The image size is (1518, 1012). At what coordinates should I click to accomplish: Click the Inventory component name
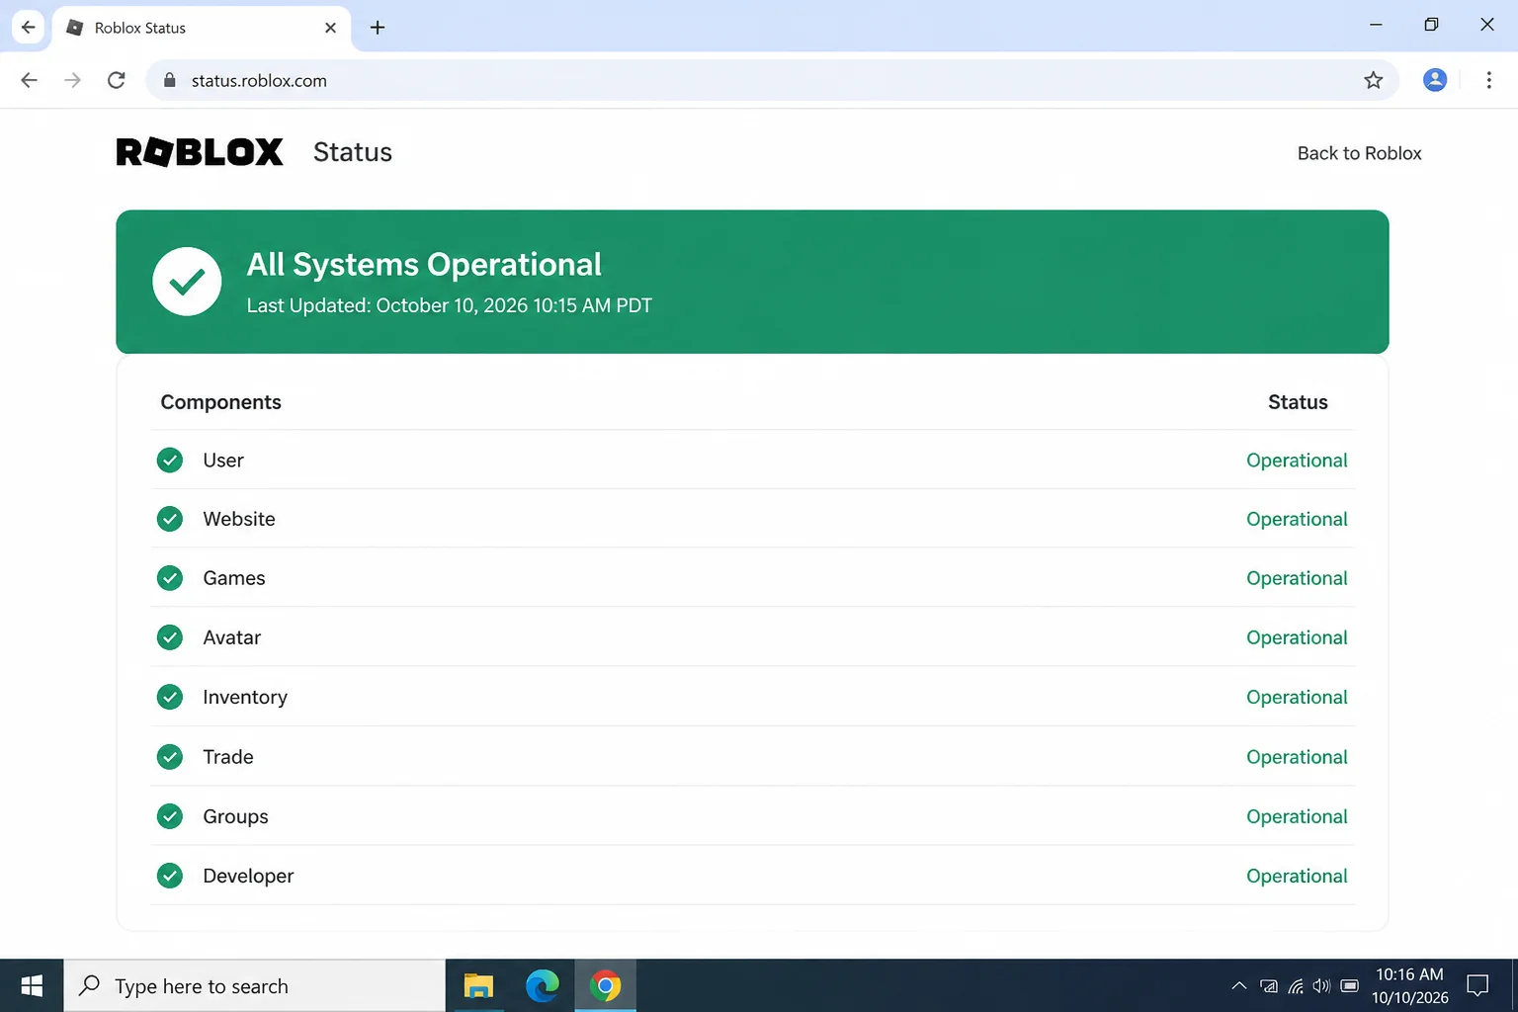[245, 697]
